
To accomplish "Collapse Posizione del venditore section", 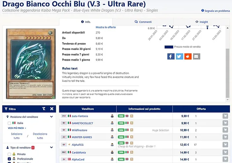I will pos(51,117).
